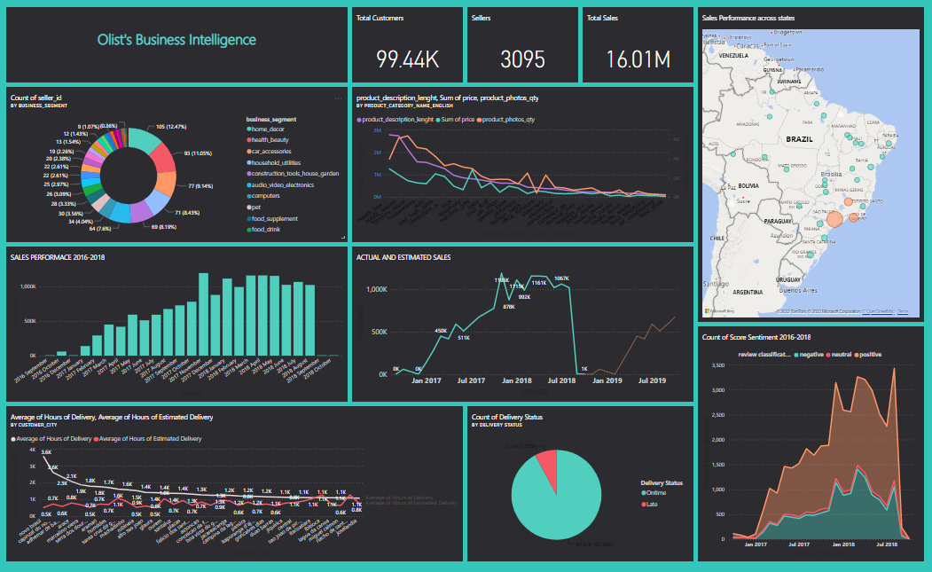Click Jul 2019 on the Actual and Estimated axis
Screen dimensions: 932x572
point(652,380)
